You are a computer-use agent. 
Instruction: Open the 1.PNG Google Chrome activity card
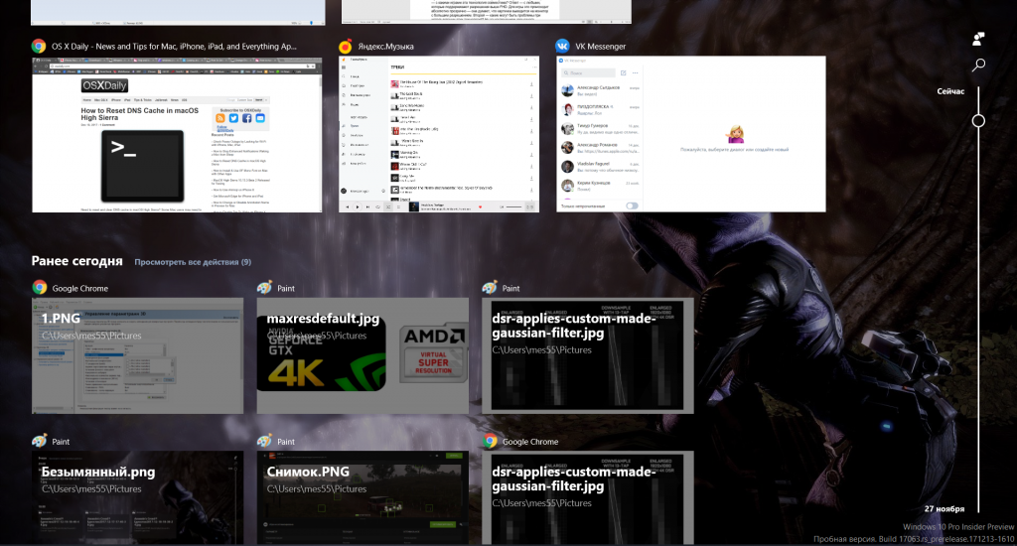pos(137,355)
